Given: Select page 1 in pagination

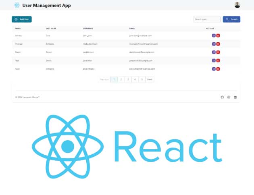Looking at the screenshot, I should click(x=114, y=79).
